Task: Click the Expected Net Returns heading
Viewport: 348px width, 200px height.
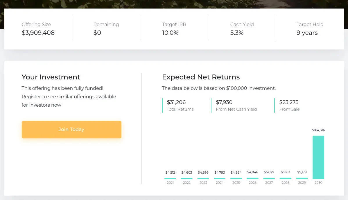Action: [x=201, y=77]
